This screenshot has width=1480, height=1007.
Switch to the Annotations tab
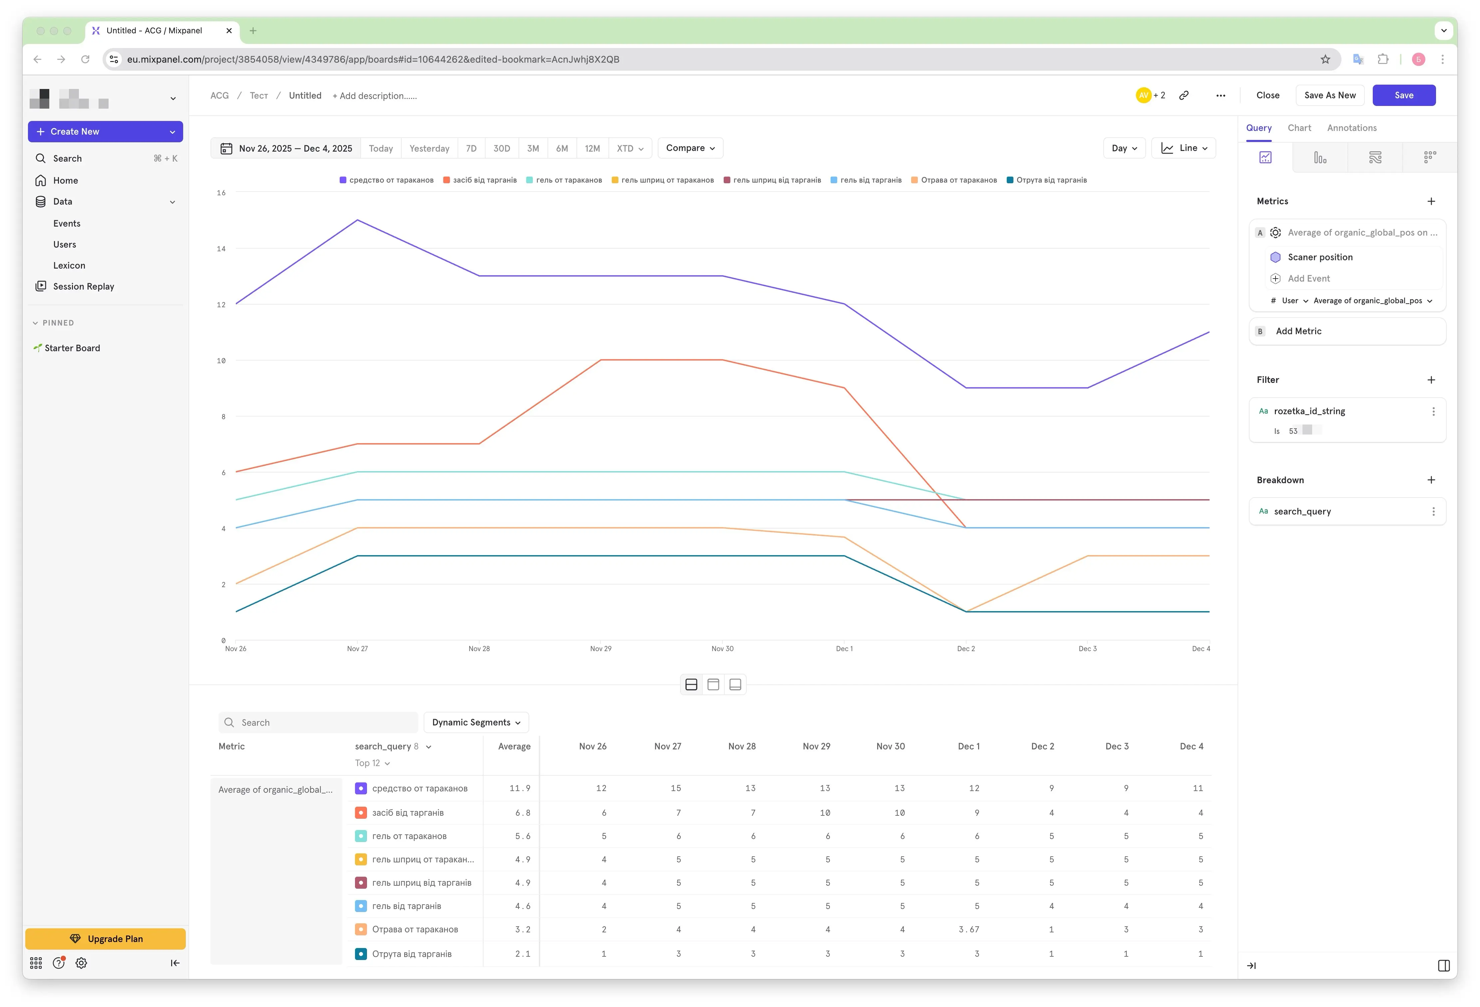(x=1351, y=128)
